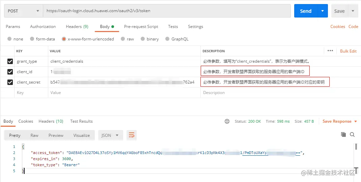Select the response Body tab
The width and height of the screenshot is (361, 182).
(x=8, y=121)
